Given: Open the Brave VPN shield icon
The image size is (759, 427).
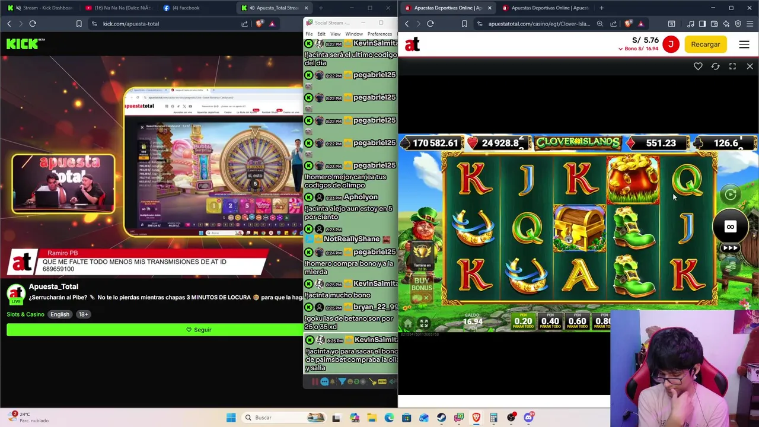Looking at the screenshot, I should [x=738, y=24].
